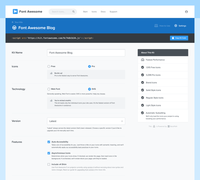Go to the Docs nav item
This screenshot has height=180, width=200.
point(103,12)
